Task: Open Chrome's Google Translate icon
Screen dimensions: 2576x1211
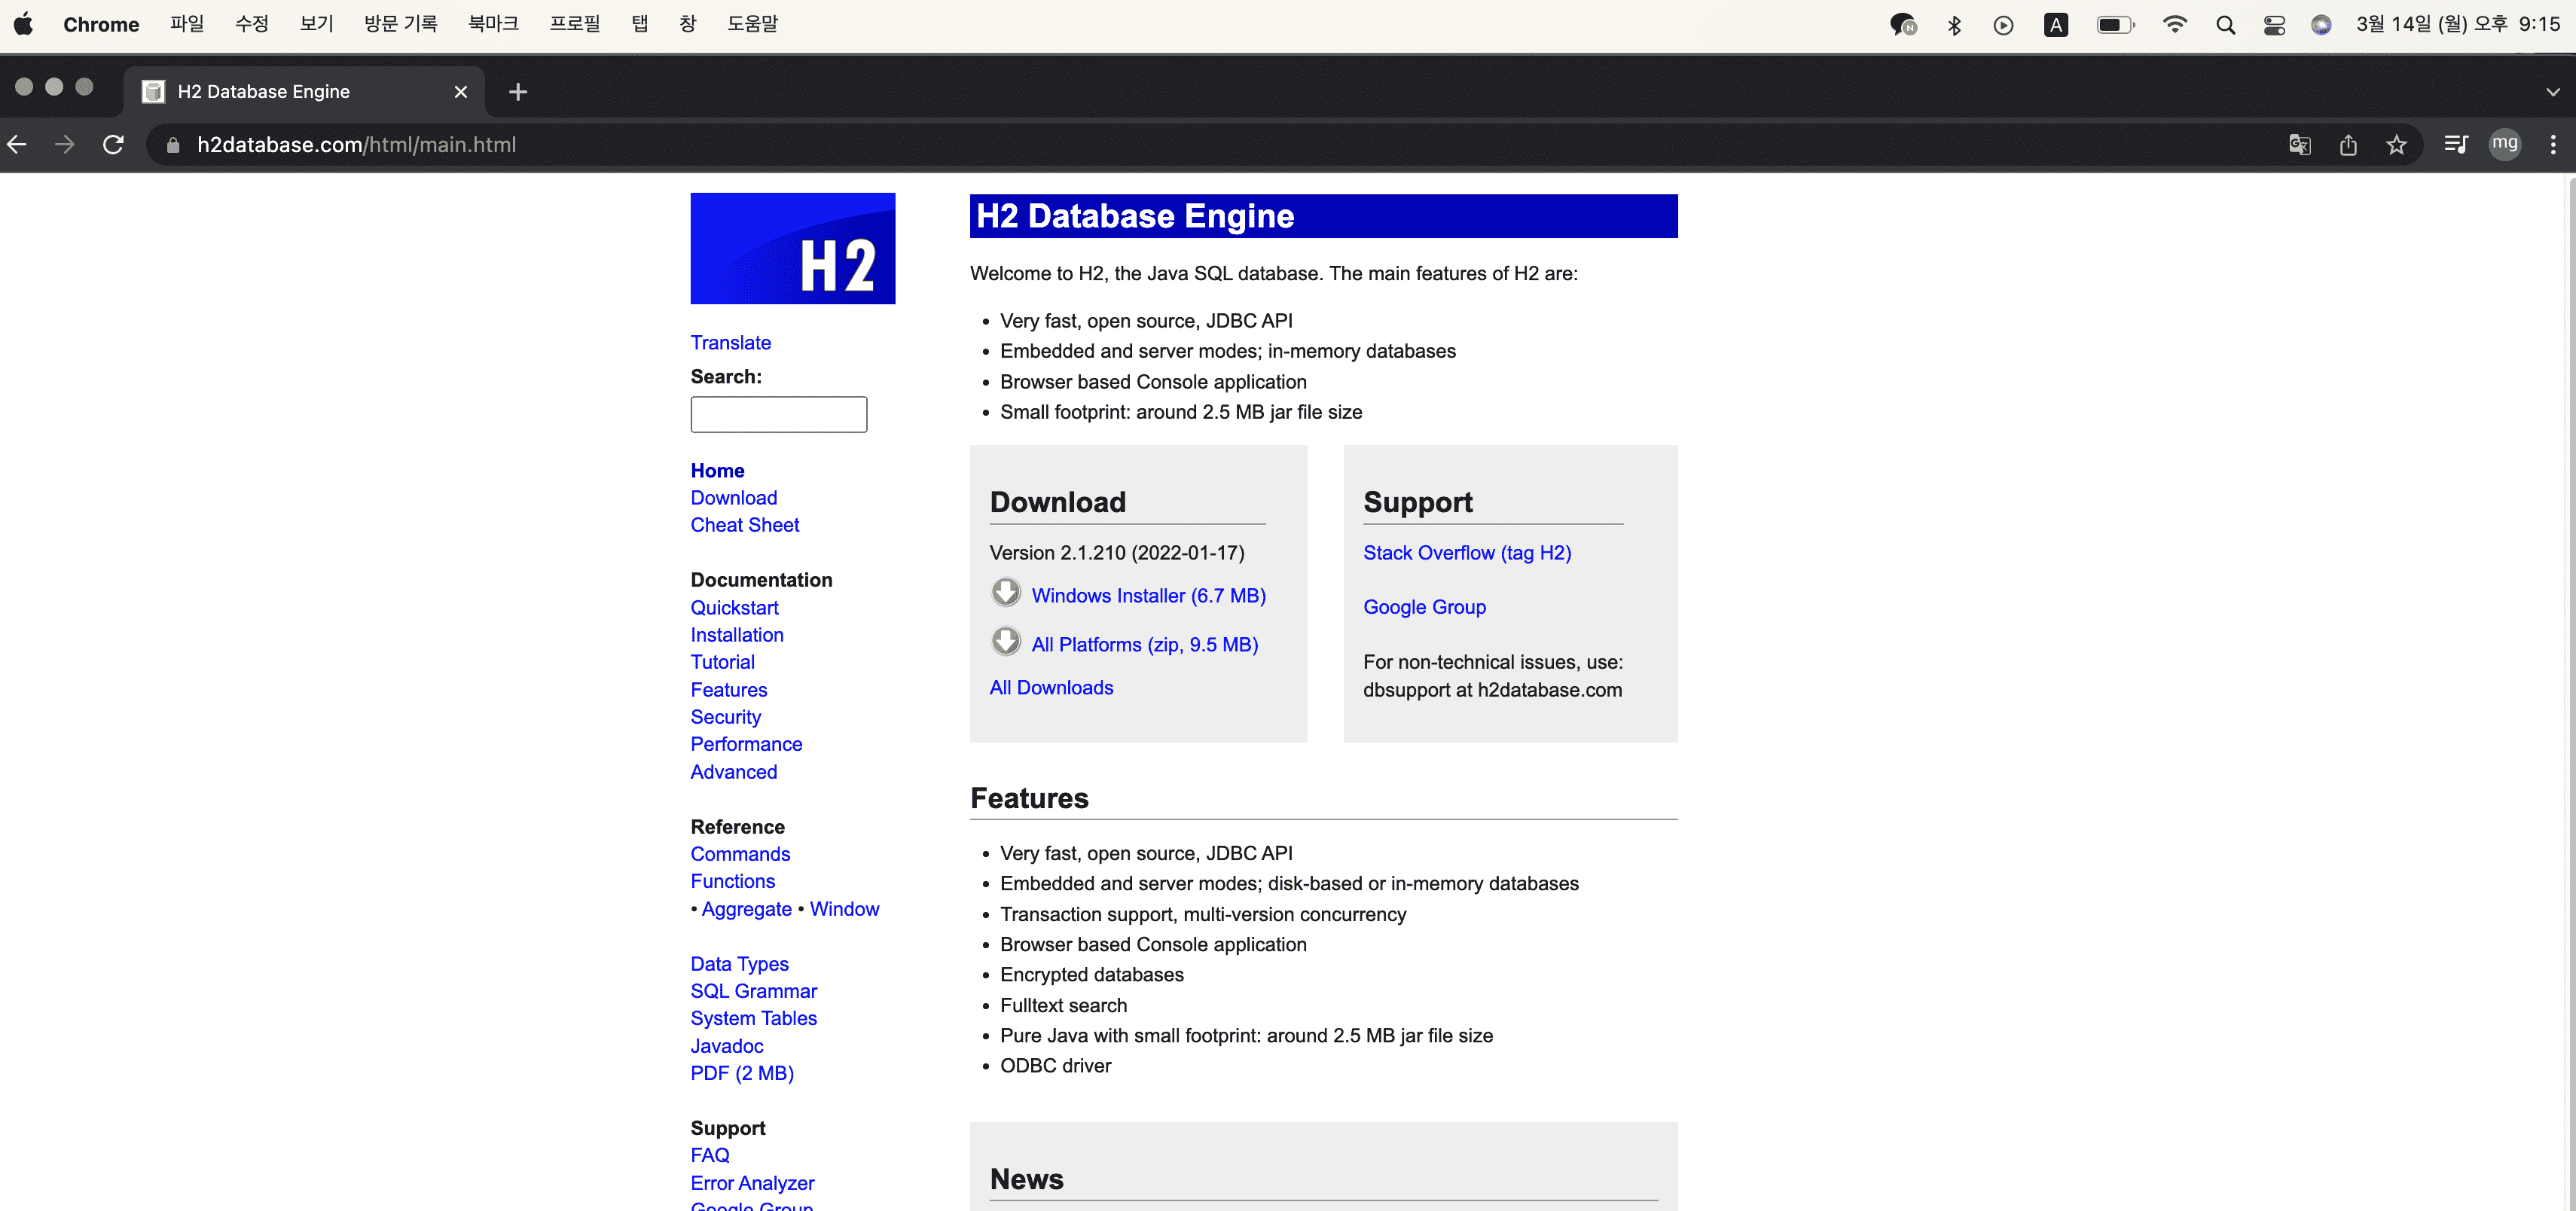Action: [x=2299, y=145]
